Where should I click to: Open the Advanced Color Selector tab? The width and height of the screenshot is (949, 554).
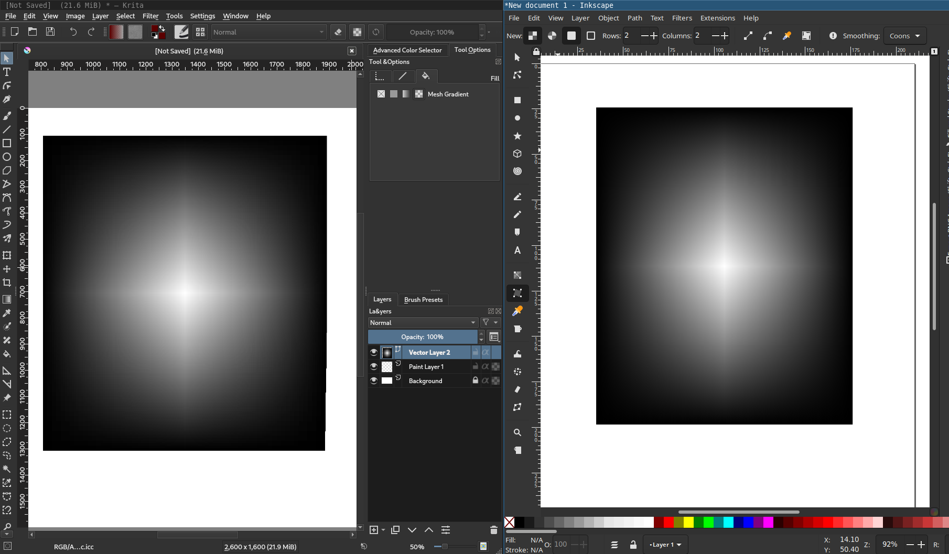click(407, 50)
